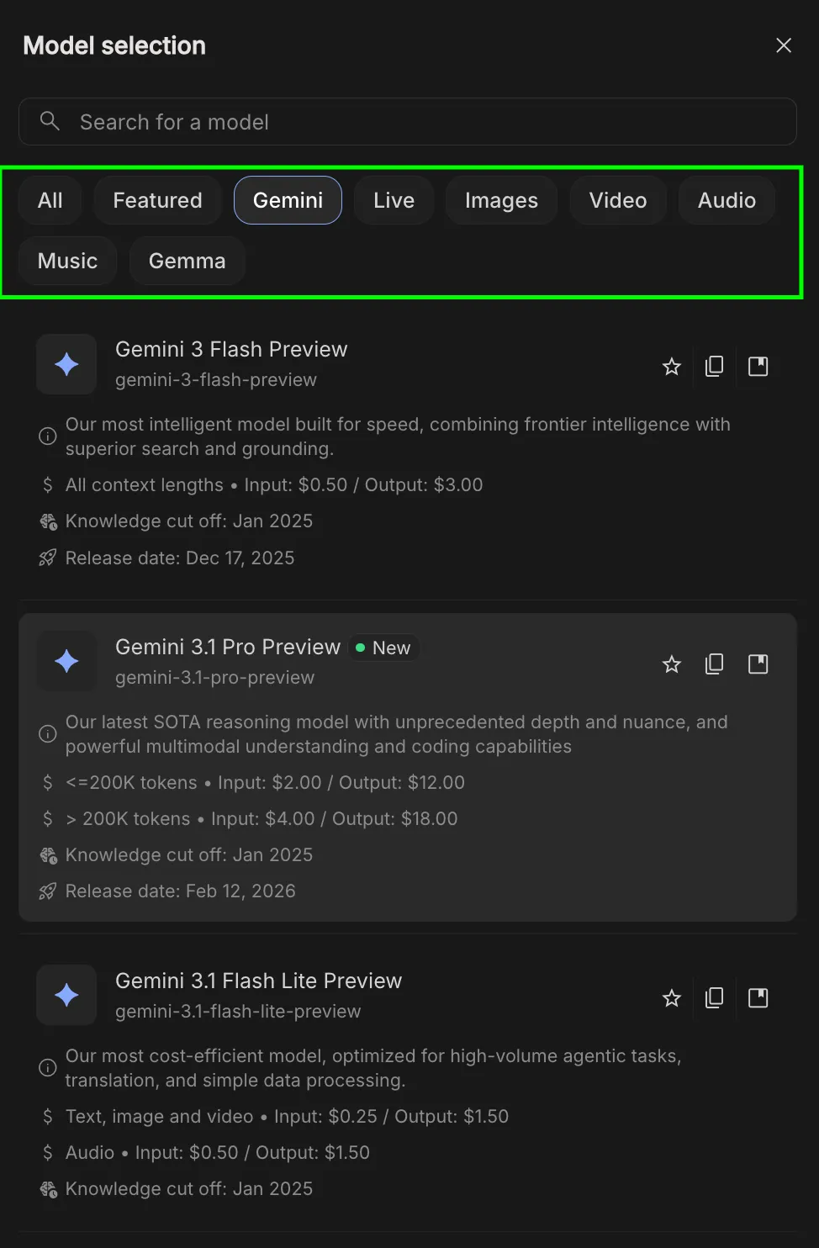Viewport: 819px width, 1248px height.
Task: Show Images models
Action: (501, 200)
